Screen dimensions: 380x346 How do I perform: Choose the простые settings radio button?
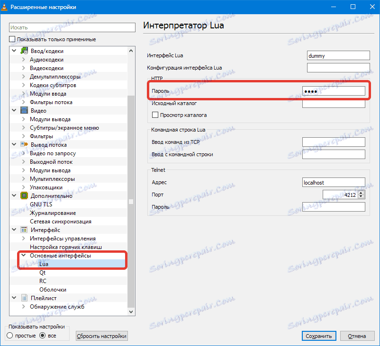pos(9,336)
